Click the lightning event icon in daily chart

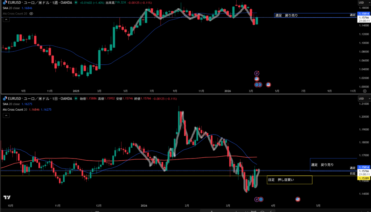pos(257,199)
